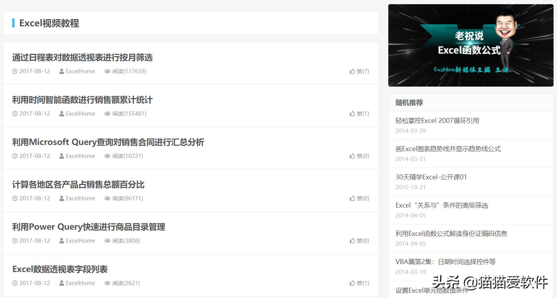The height and width of the screenshot is (298, 557).
Task: Click the clock icon beside Excel数据透视表字段列表 date
Action: click(15, 283)
